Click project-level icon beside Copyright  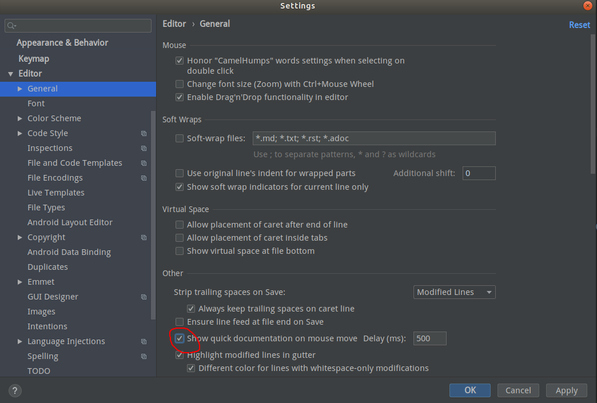(144, 237)
